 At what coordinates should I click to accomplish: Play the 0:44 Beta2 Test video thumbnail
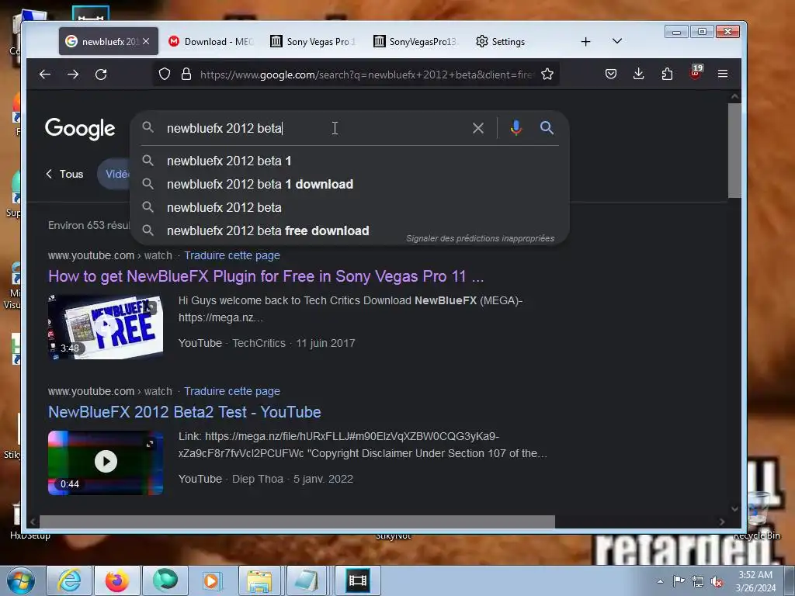click(x=106, y=463)
